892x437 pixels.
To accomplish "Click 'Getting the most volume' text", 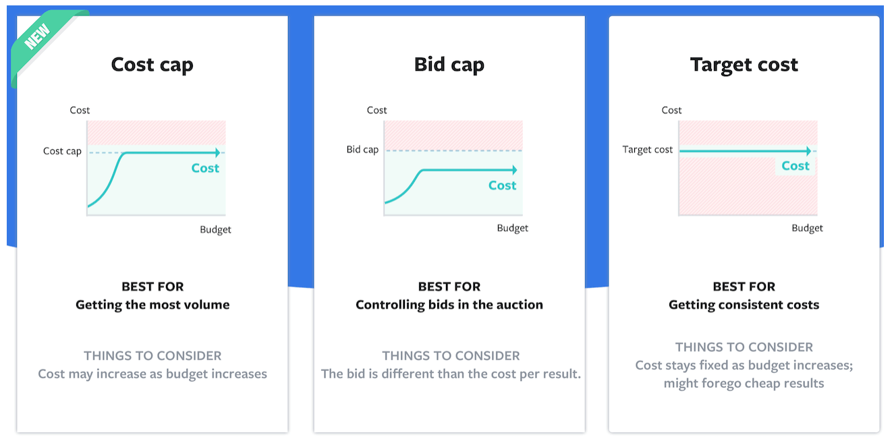I will [x=152, y=305].
